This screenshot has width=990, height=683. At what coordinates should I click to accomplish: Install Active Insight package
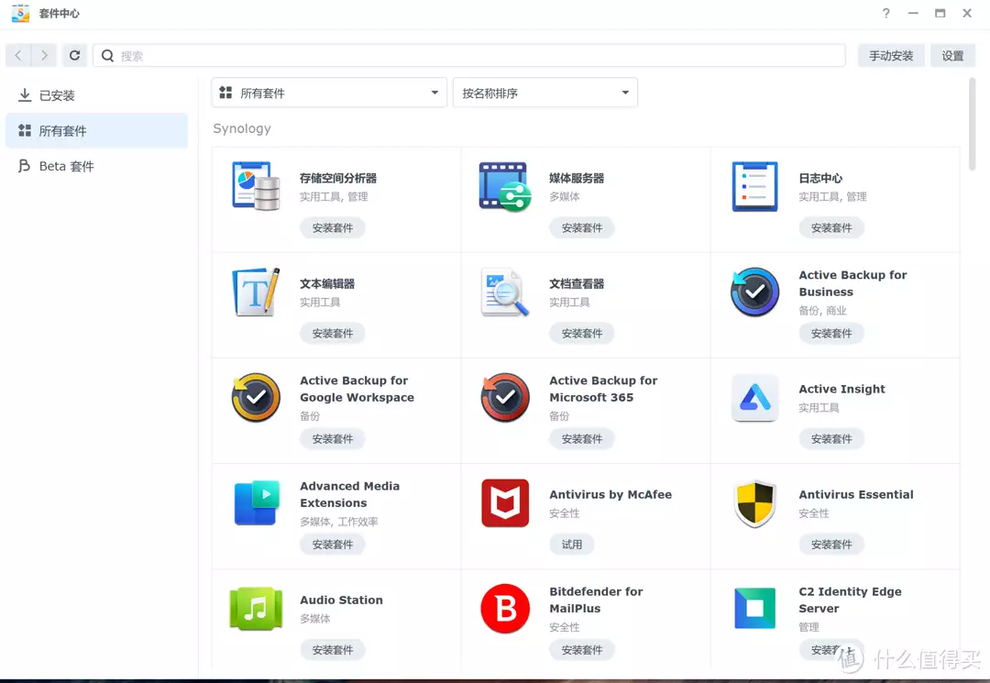click(830, 439)
